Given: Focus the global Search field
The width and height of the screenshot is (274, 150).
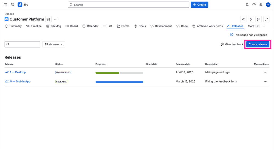Looking at the screenshot, I should click(128, 5).
